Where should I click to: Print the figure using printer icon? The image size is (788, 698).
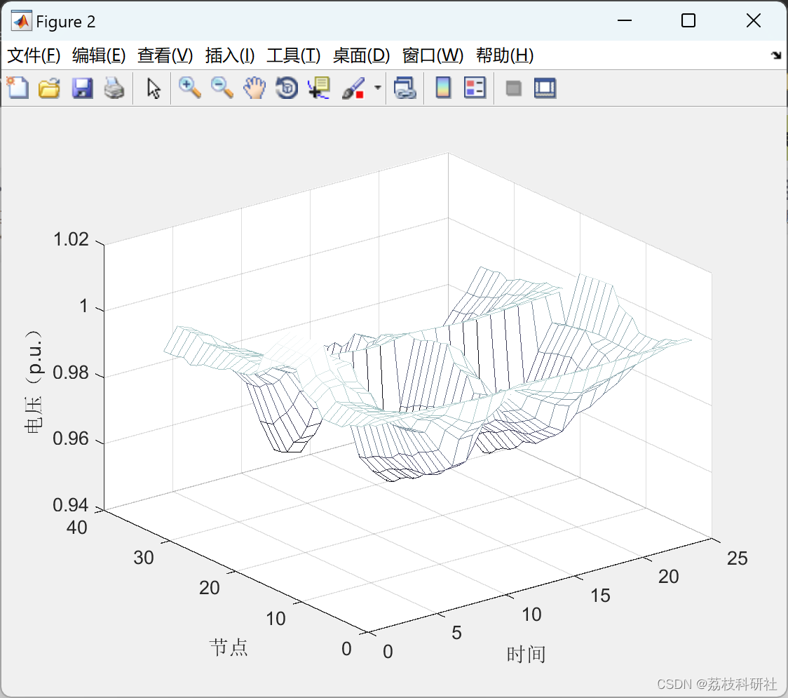114,88
